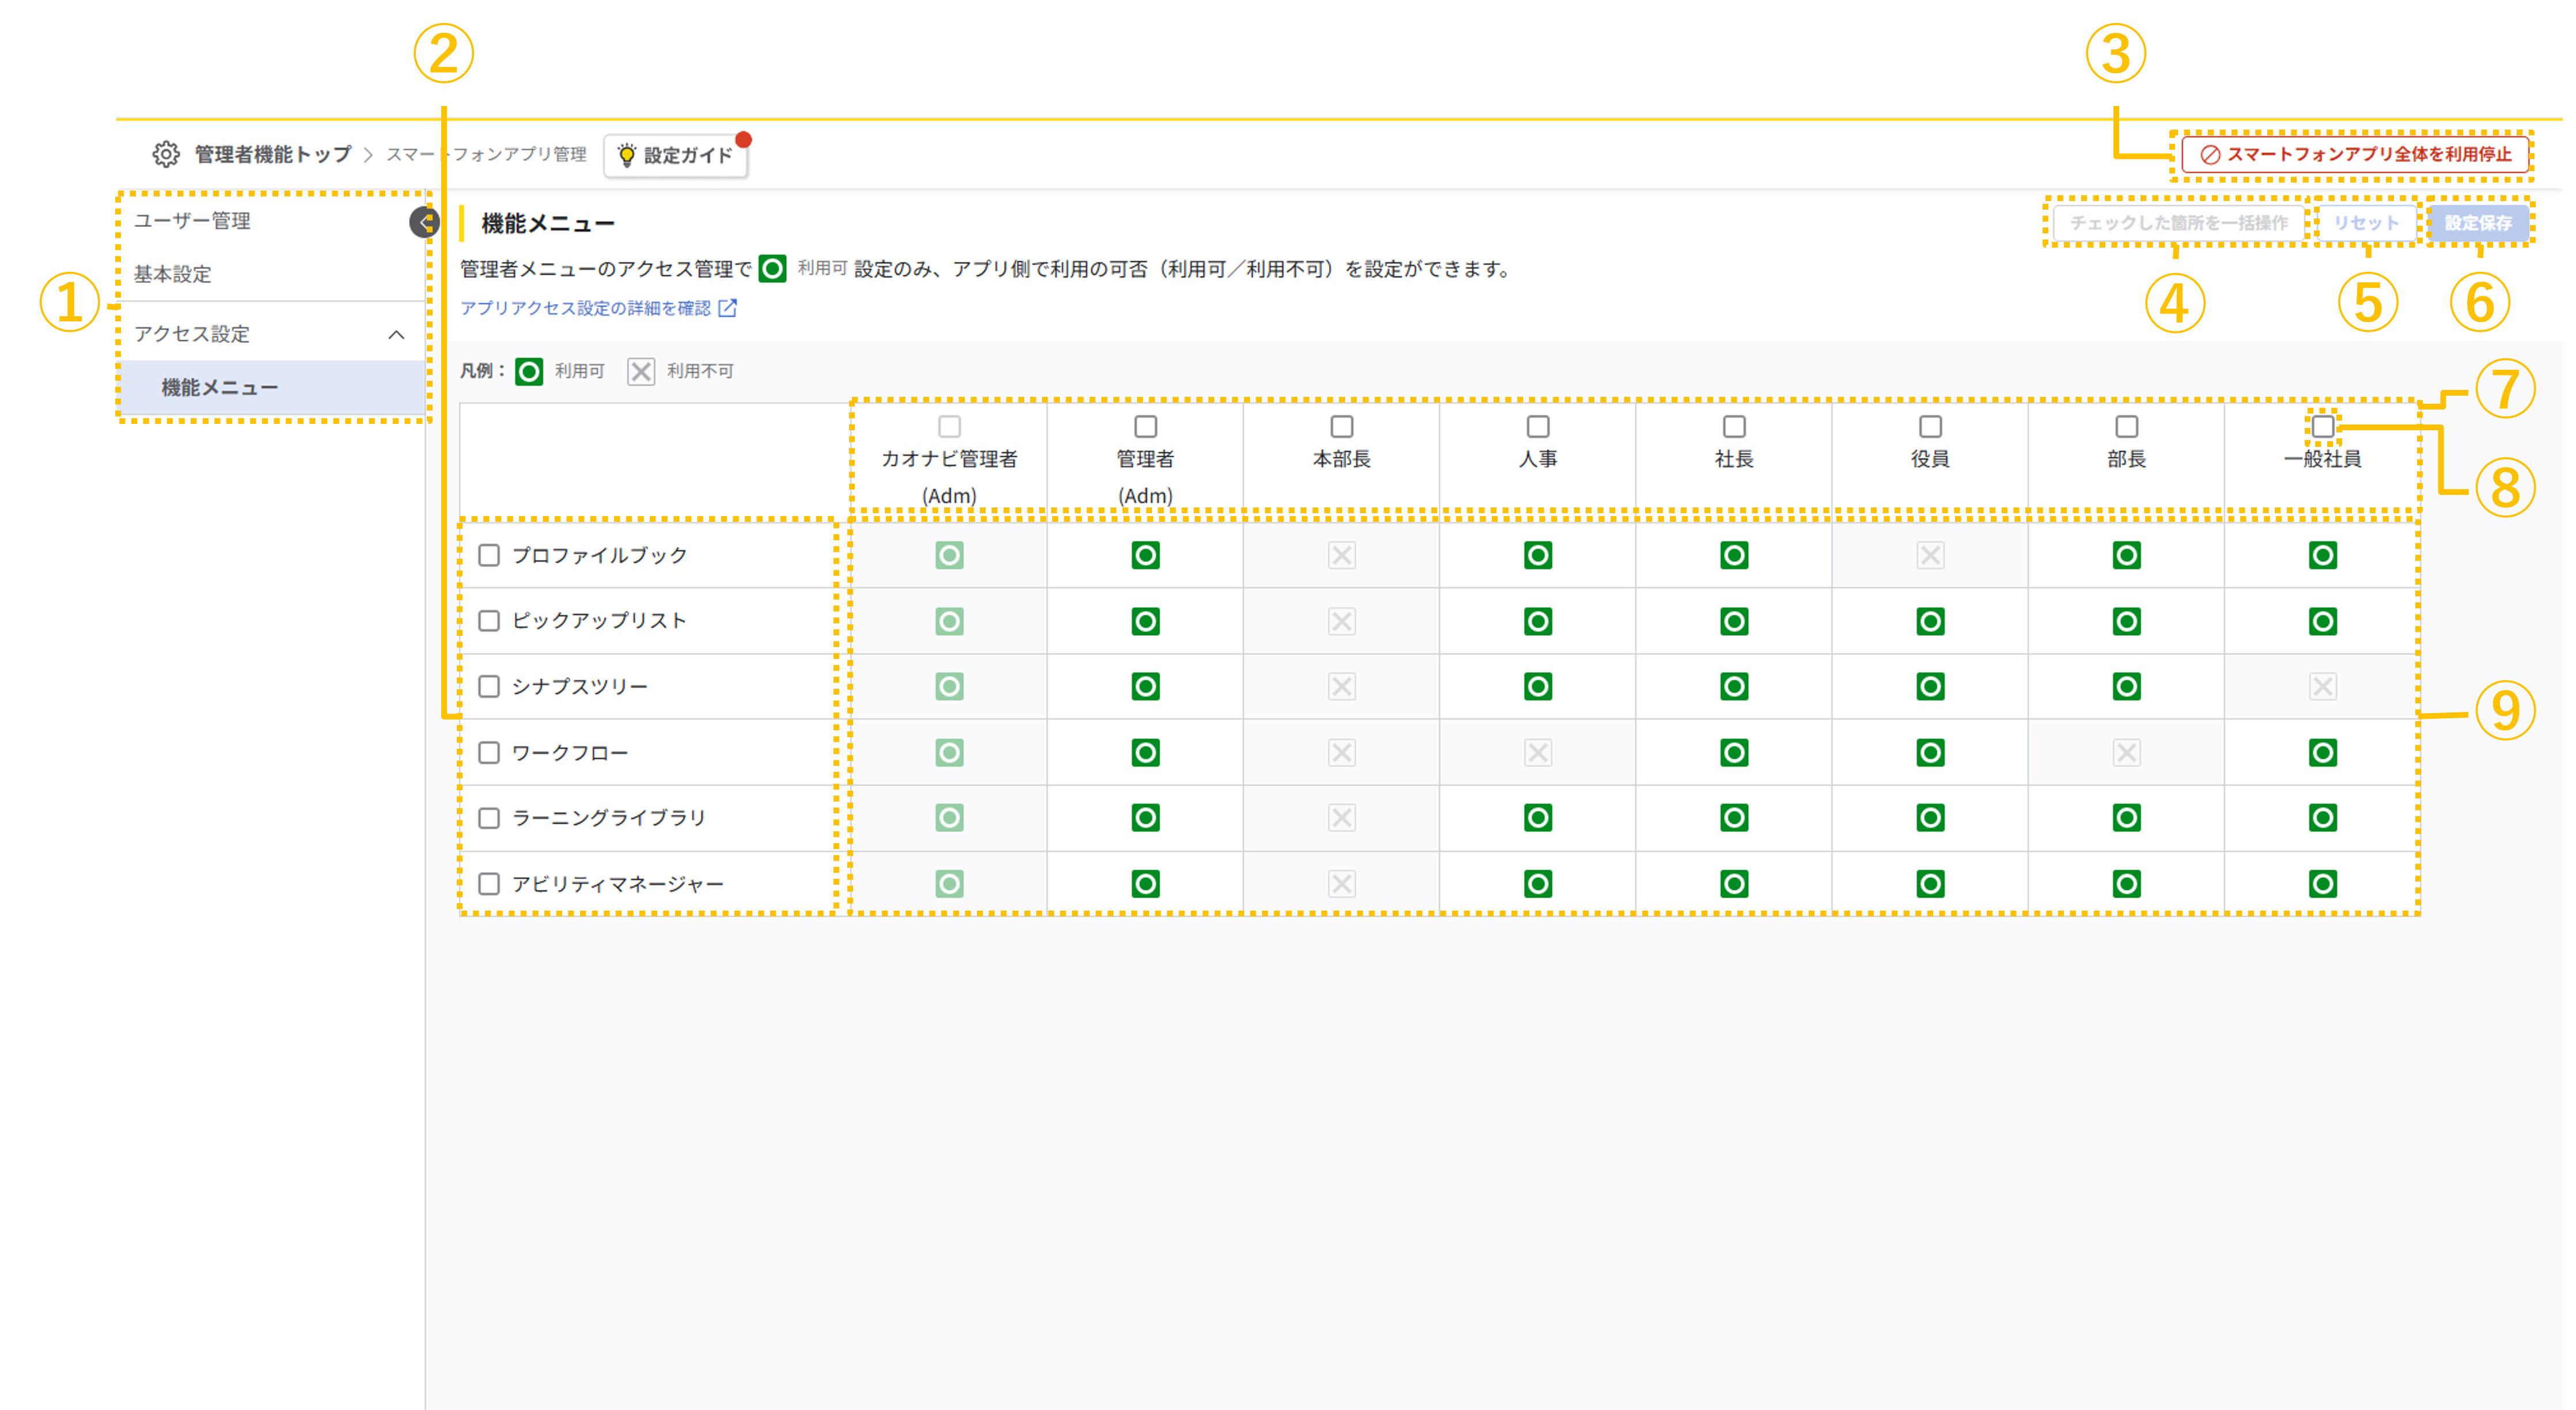Check the 部長 column checkbox
Viewport: 2576px width, 1410px height.
[2127, 427]
